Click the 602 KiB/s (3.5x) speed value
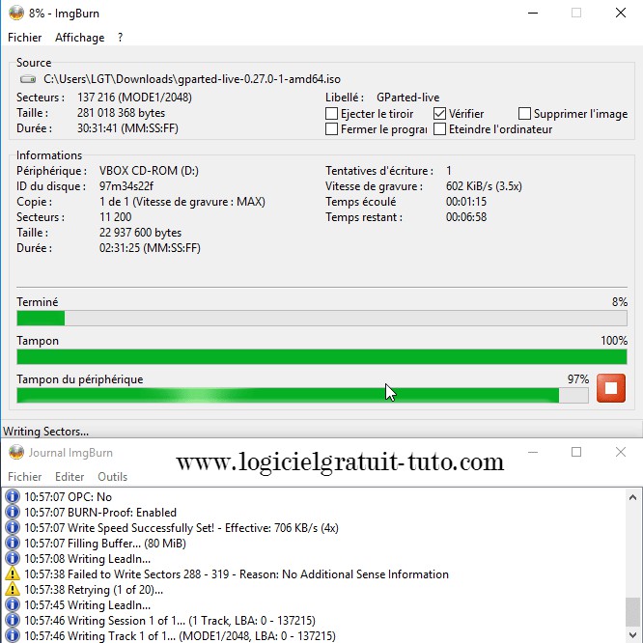The image size is (643, 643). point(484,186)
